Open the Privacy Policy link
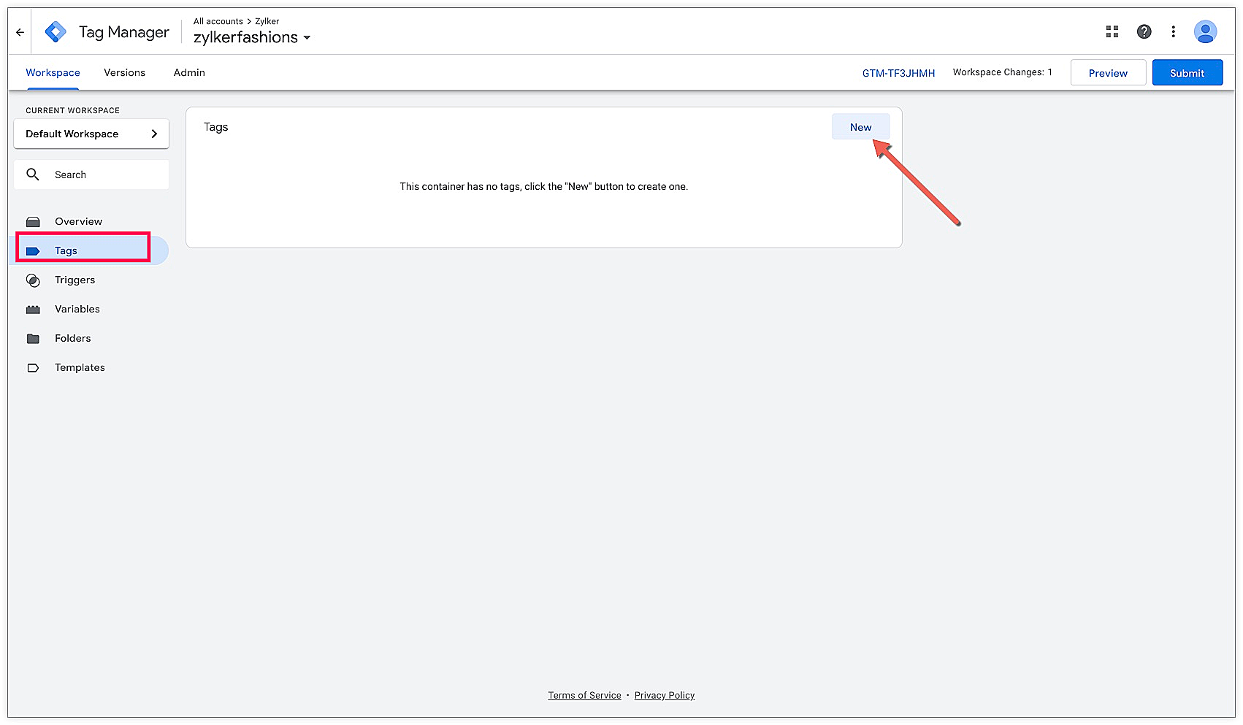The width and height of the screenshot is (1243, 725). click(x=665, y=695)
